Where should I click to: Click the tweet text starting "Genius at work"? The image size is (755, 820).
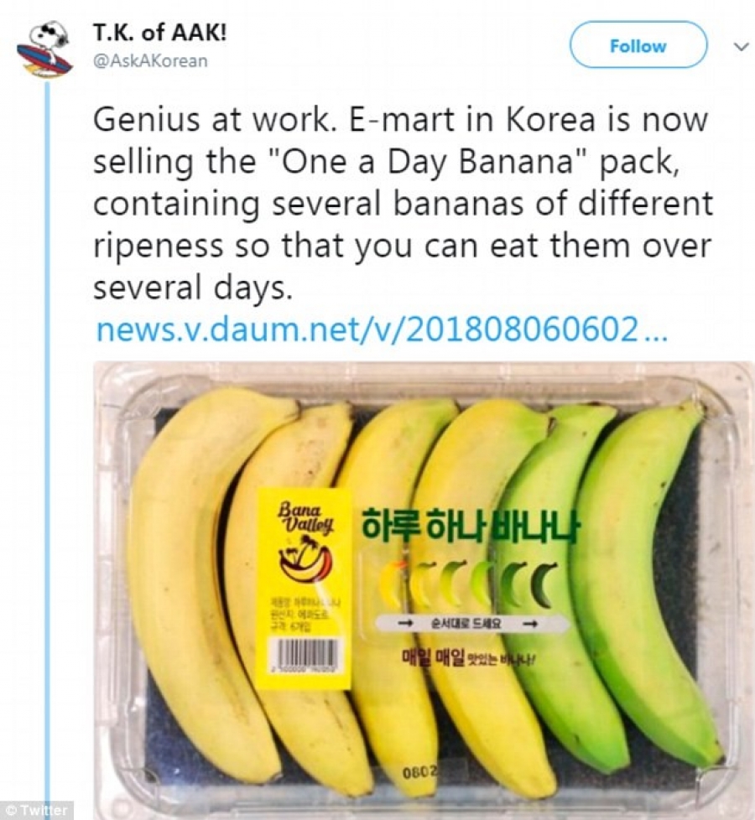401,204
